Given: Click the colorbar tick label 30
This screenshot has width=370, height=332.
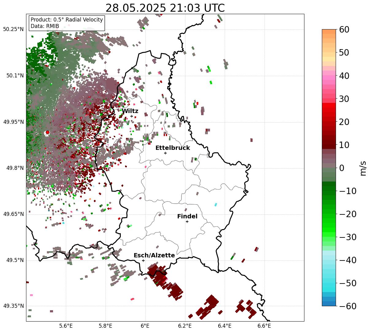Looking at the screenshot, I should 344,99.
